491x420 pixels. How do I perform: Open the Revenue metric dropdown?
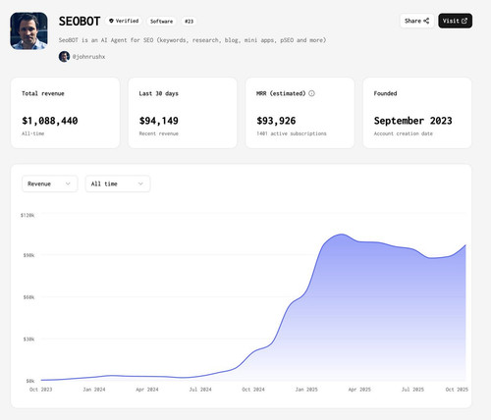coord(49,184)
